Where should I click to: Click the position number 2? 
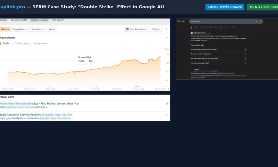click(167, 115)
